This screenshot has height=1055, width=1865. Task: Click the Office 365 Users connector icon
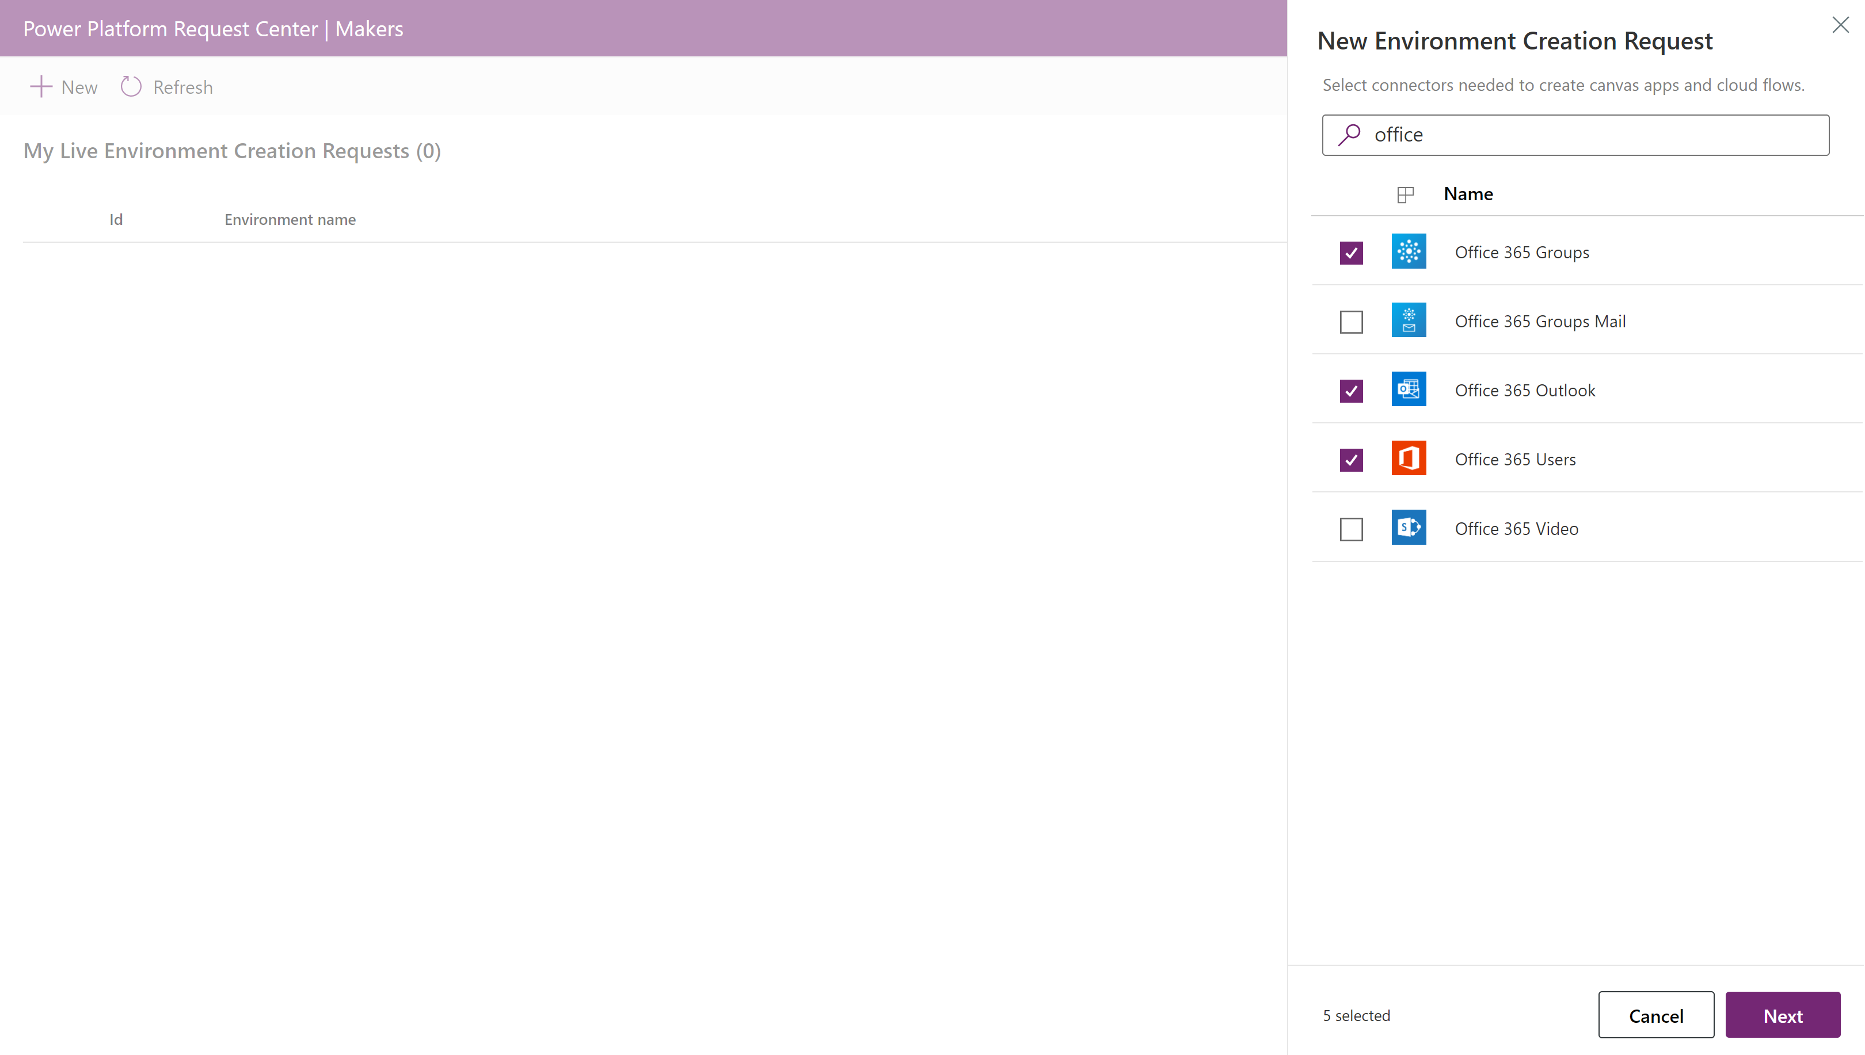click(1409, 458)
